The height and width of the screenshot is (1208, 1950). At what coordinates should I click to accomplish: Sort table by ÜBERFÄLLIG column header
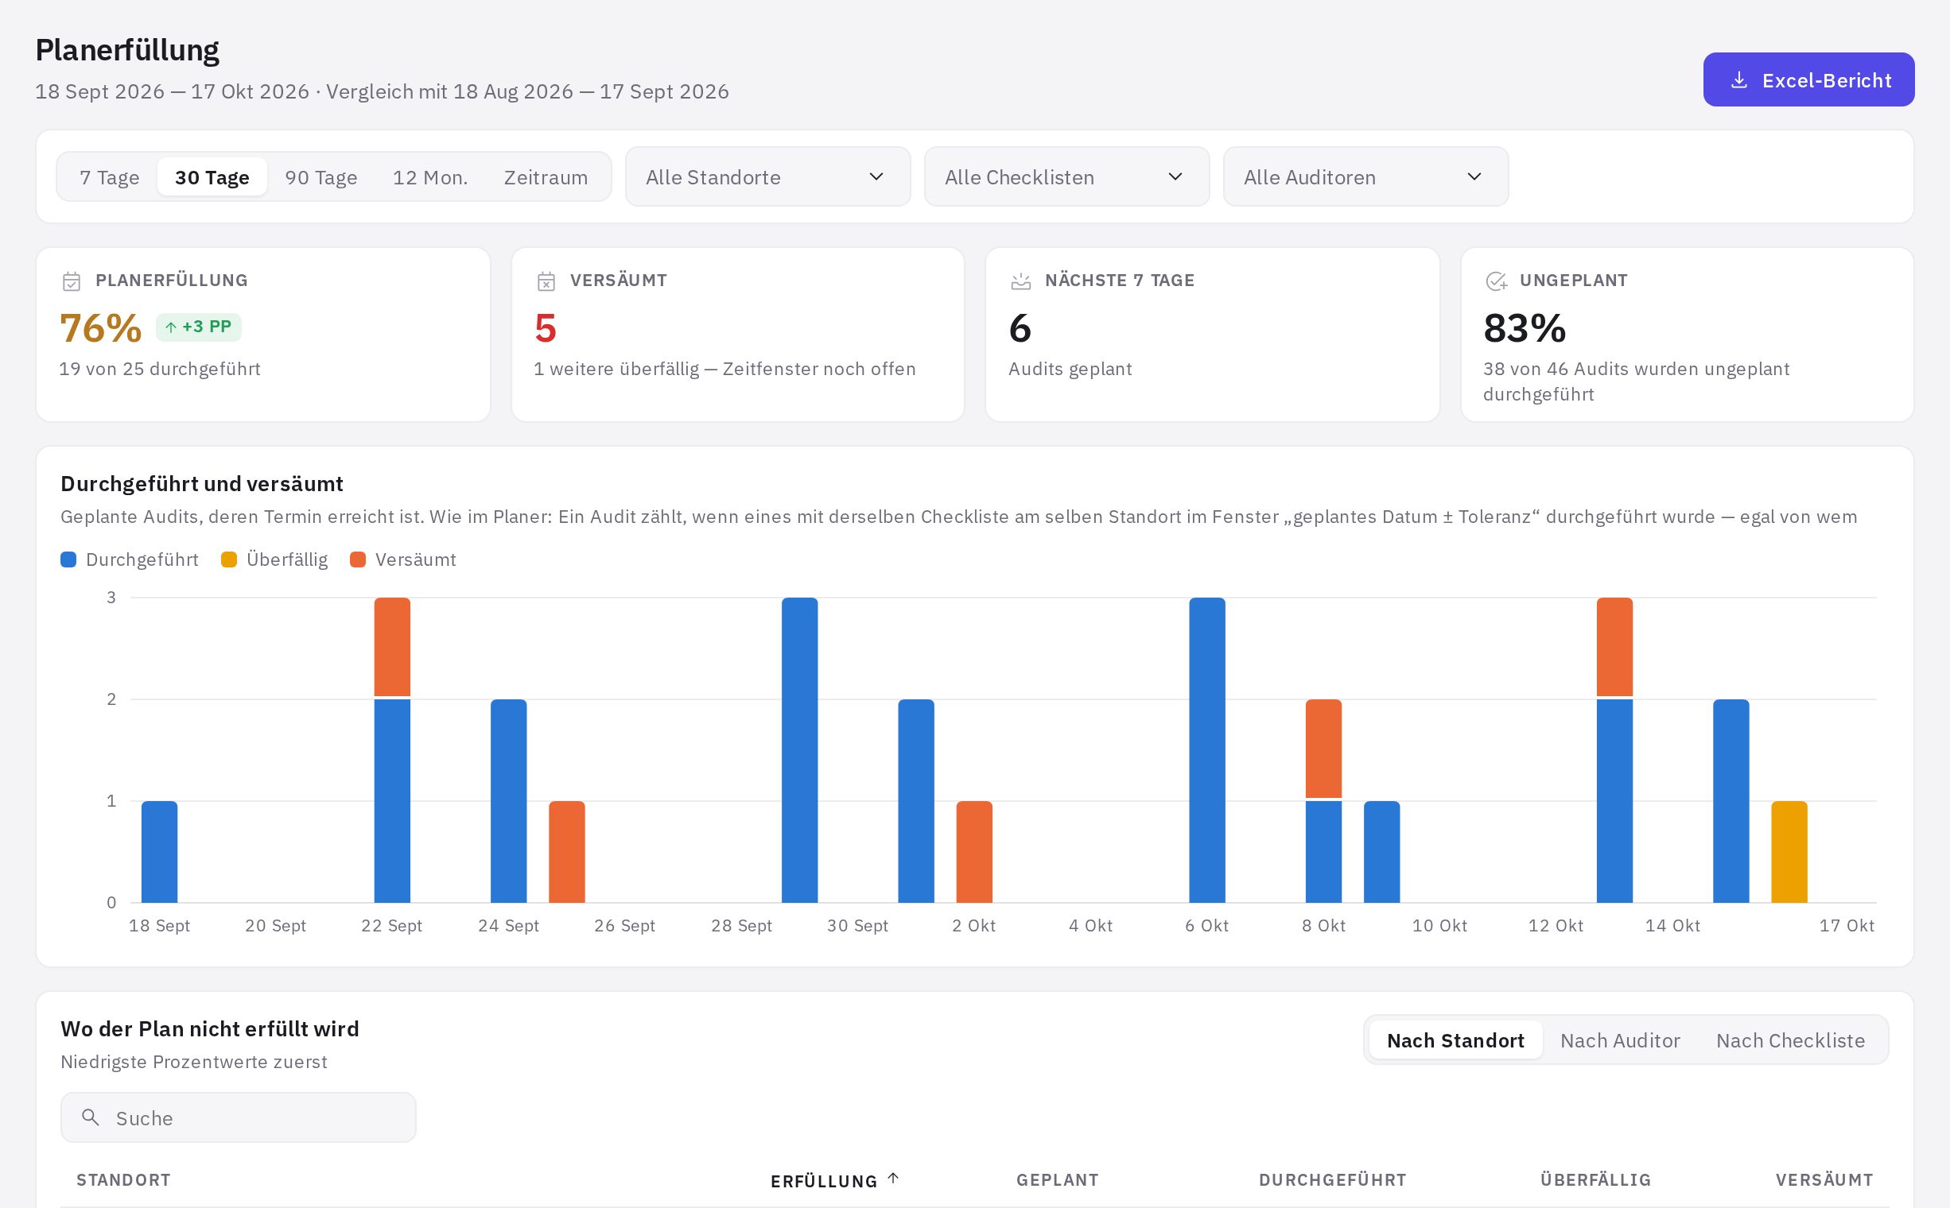coord(1595,1180)
